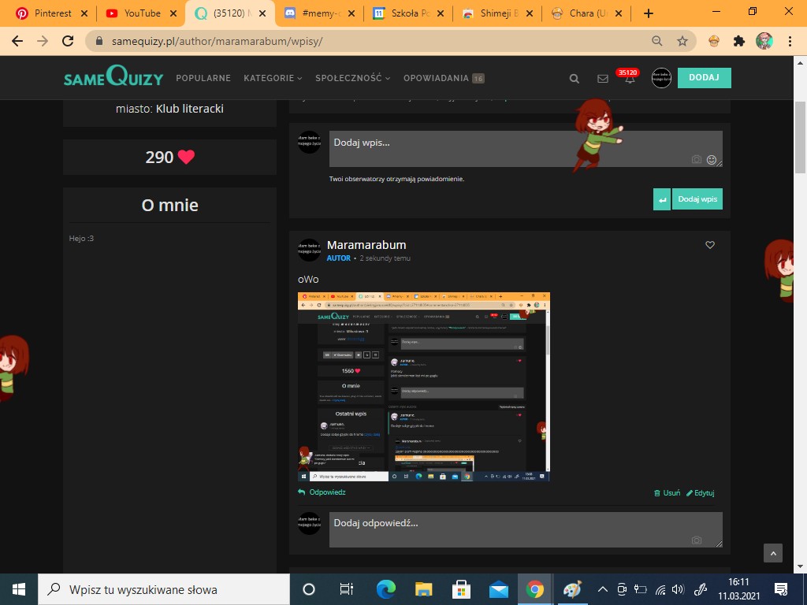Screen dimensions: 807x605
Task: Toggle the heart like on Maramarabum's post
Action: [x=710, y=246]
